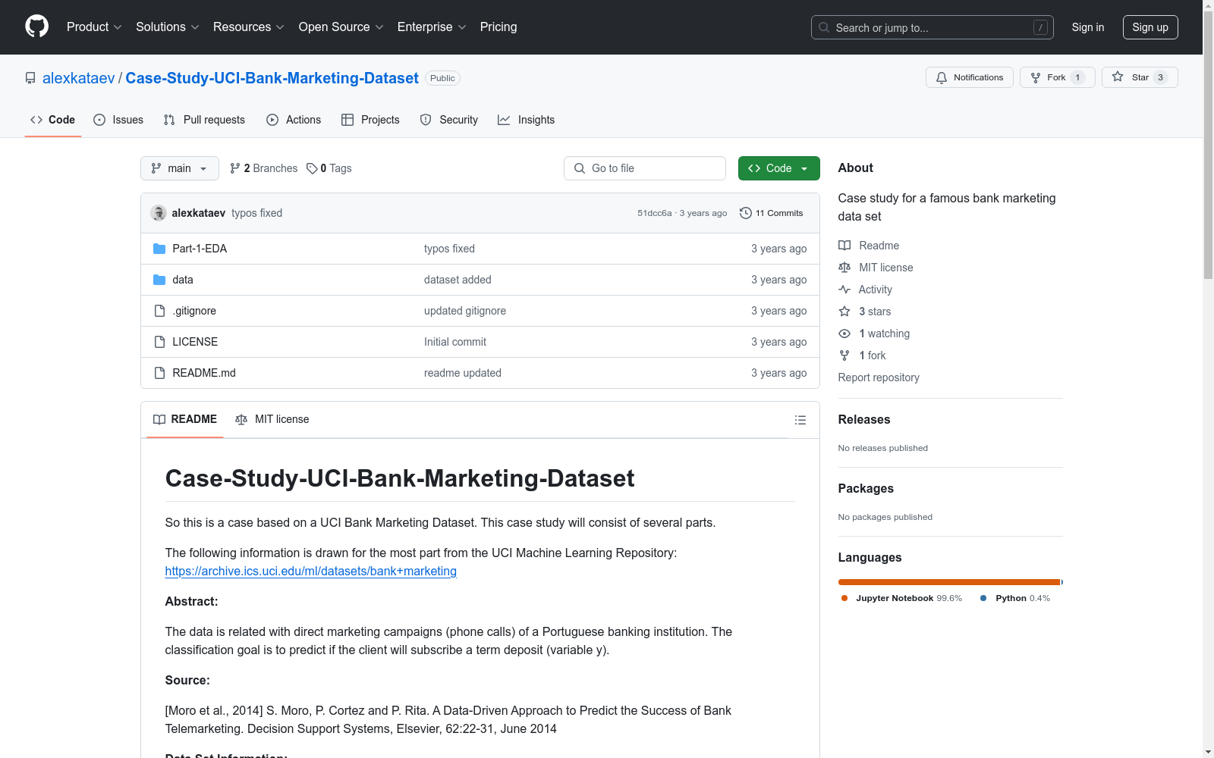Click the alexkataev avatar in commit row
The width and height of the screenshot is (1214, 758).
159,213
